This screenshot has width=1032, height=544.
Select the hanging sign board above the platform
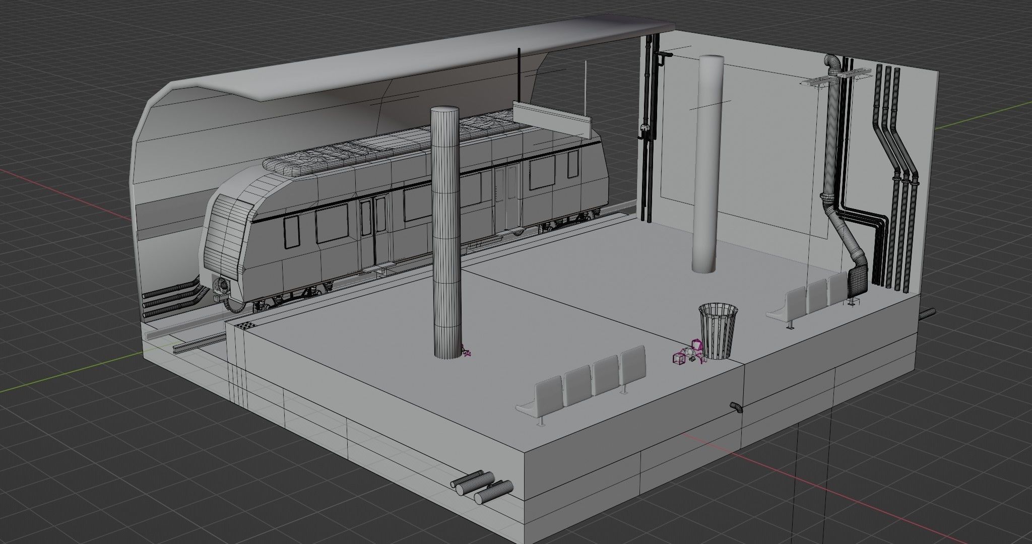[x=552, y=119]
